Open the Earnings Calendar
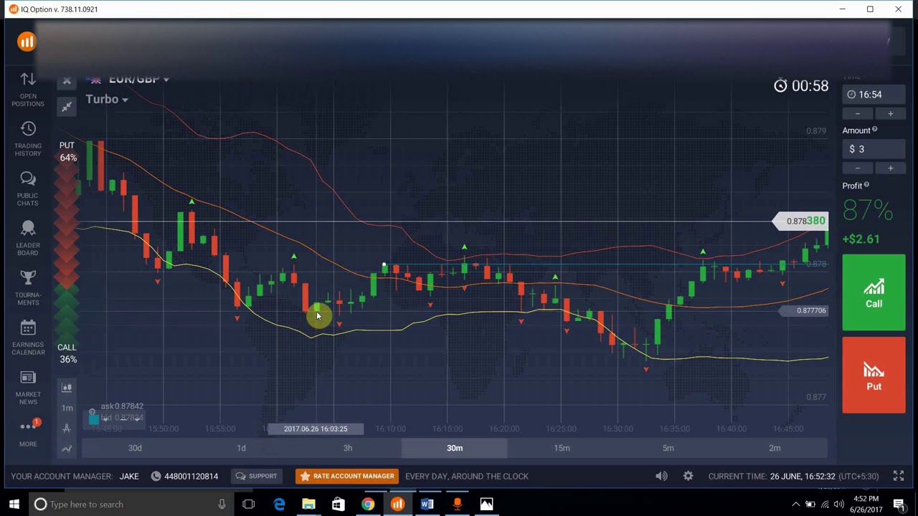Viewport: 918px width, 516px height. 28,338
